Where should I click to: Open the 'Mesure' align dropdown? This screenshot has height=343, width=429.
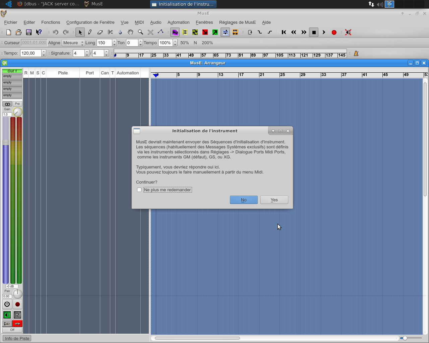pos(73,43)
